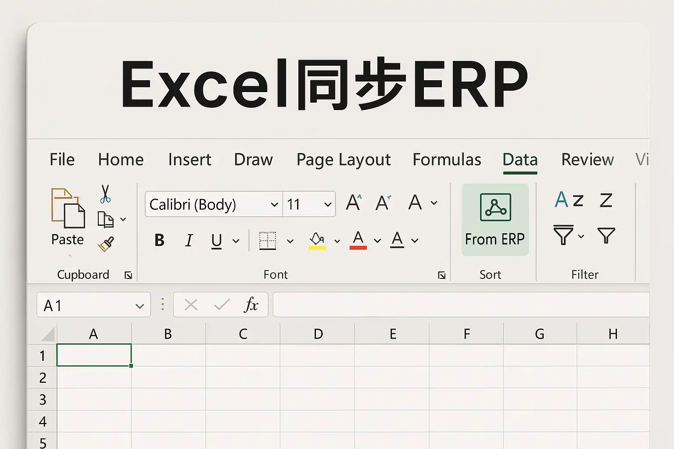The width and height of the screenshot is (674, 449).
Task: Expand the Copy options arrow
Action: click(x=123, y=219)
